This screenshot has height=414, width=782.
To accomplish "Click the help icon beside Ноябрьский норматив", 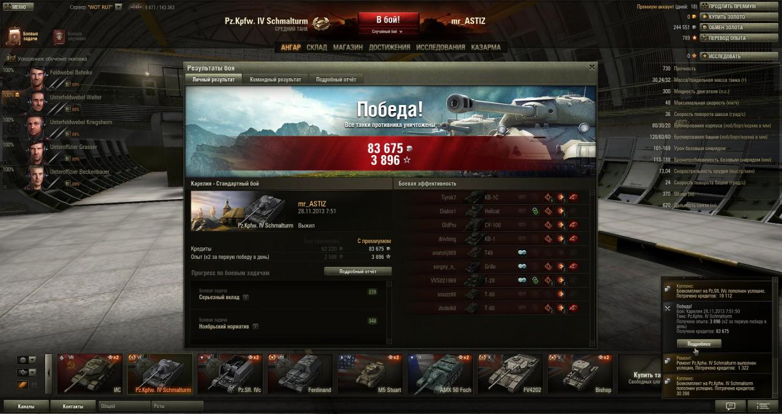I will [255, 327].
